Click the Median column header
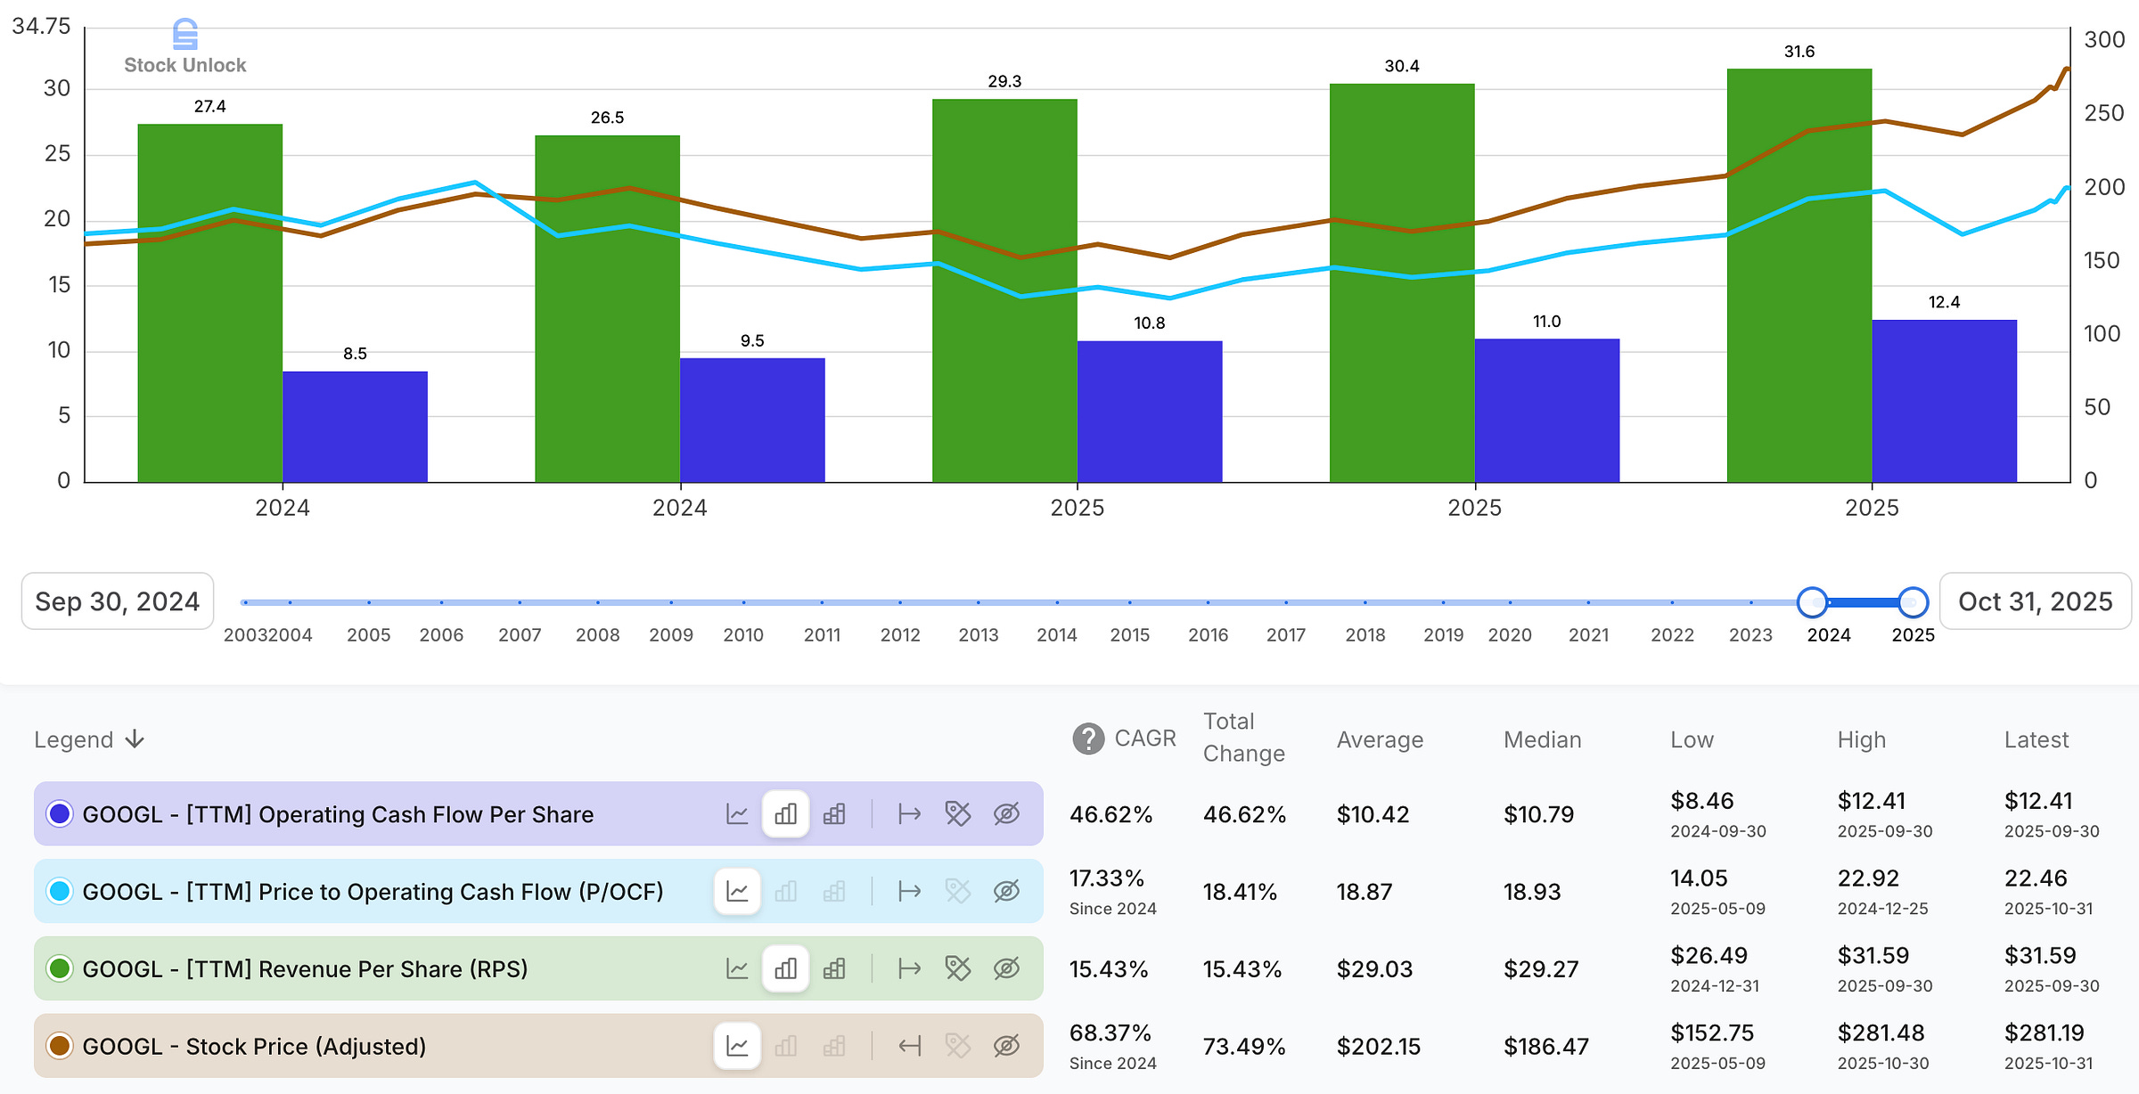This screenshot has width=2139, height=1094. coord(1542,739)
